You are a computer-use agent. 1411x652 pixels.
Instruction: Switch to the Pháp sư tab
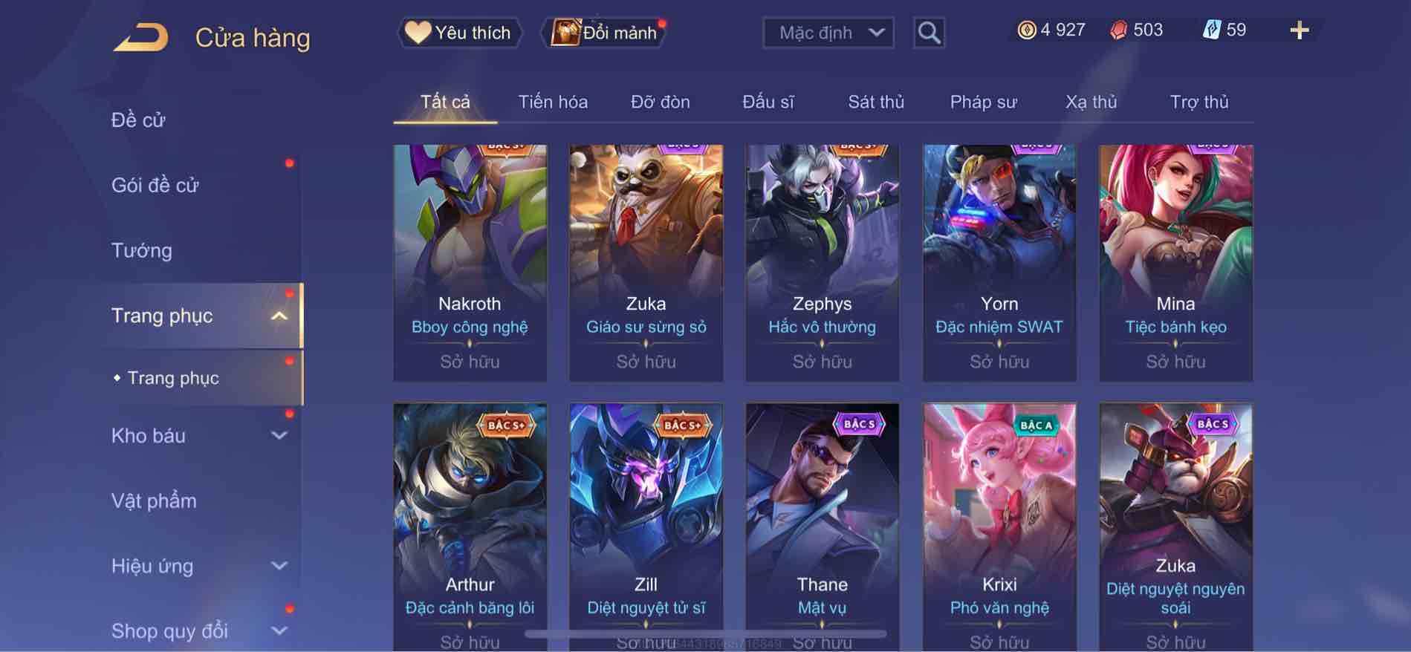[983, 102]
